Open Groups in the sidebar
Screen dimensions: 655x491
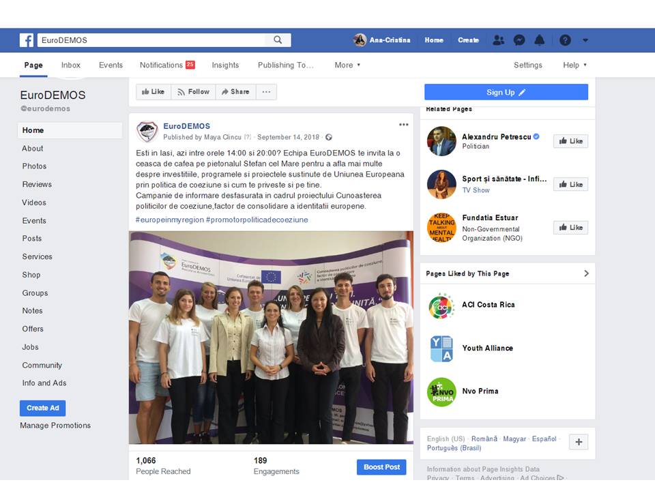[x=35, y=293]
